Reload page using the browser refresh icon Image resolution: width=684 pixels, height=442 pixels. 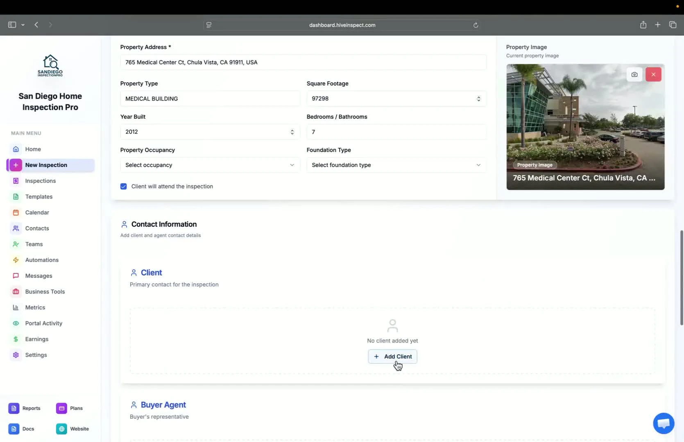pos(476,25)
